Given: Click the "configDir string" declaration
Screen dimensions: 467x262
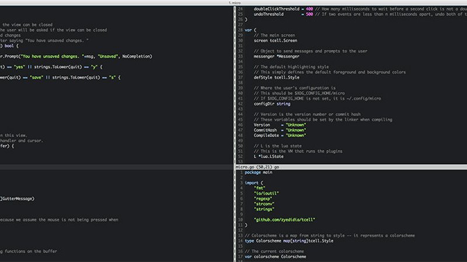Looking at the screenshot, I should tap(272, 104).
